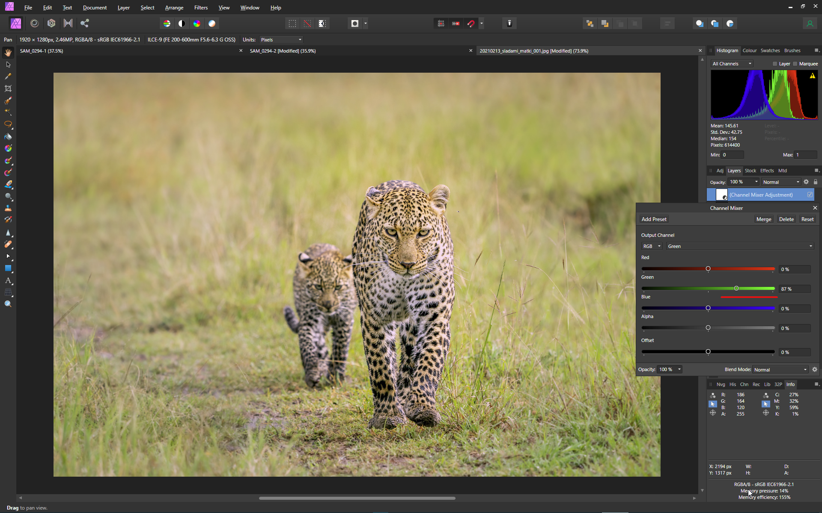
Task: Toggle Channel Mixer Adjustment layer visibility
Action: click(810, 195)
